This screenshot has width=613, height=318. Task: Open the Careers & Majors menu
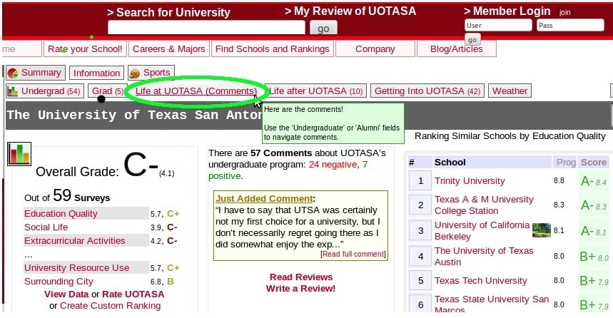coord(169,48)
